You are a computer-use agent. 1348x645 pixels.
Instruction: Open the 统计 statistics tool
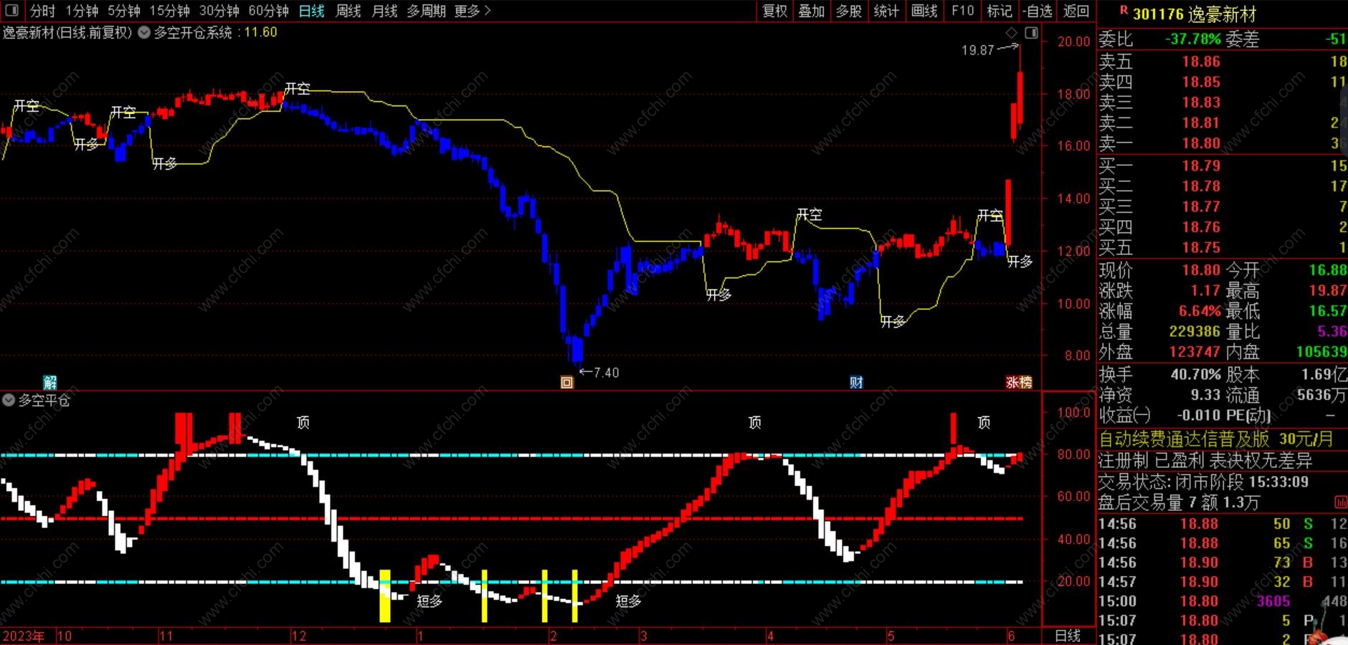[886, 11]
